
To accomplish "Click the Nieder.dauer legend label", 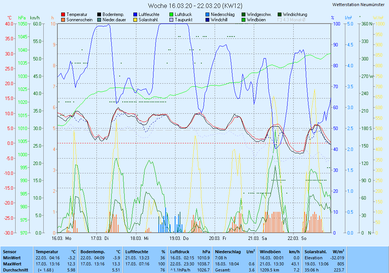I will [x=114, y=20].
